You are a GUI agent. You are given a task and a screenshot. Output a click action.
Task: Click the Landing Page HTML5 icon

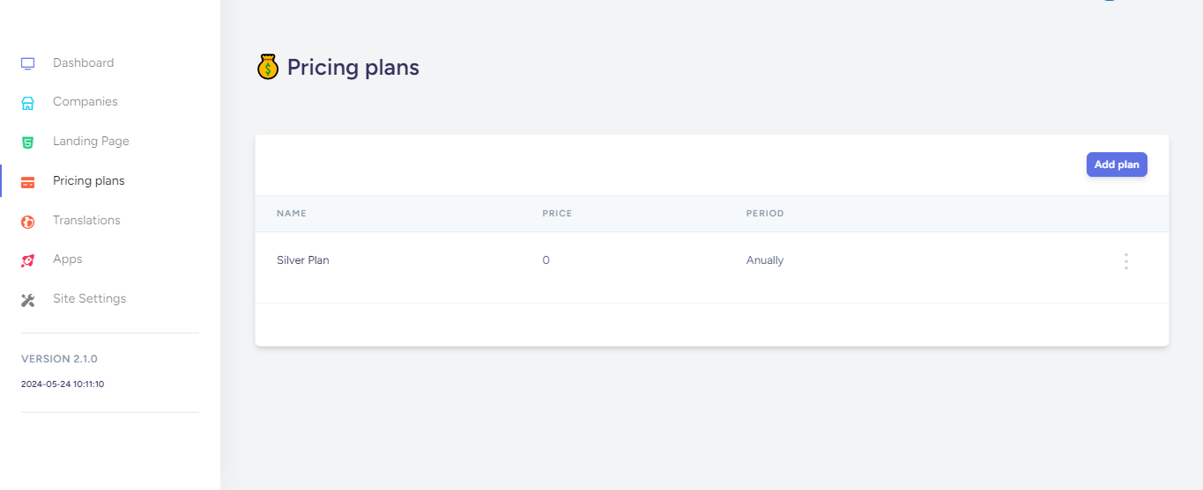(x=27, y=142)
